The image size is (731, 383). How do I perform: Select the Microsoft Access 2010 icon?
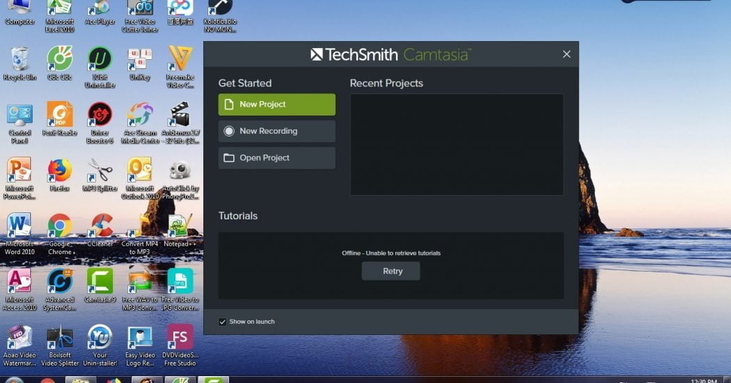coord(19,289)
